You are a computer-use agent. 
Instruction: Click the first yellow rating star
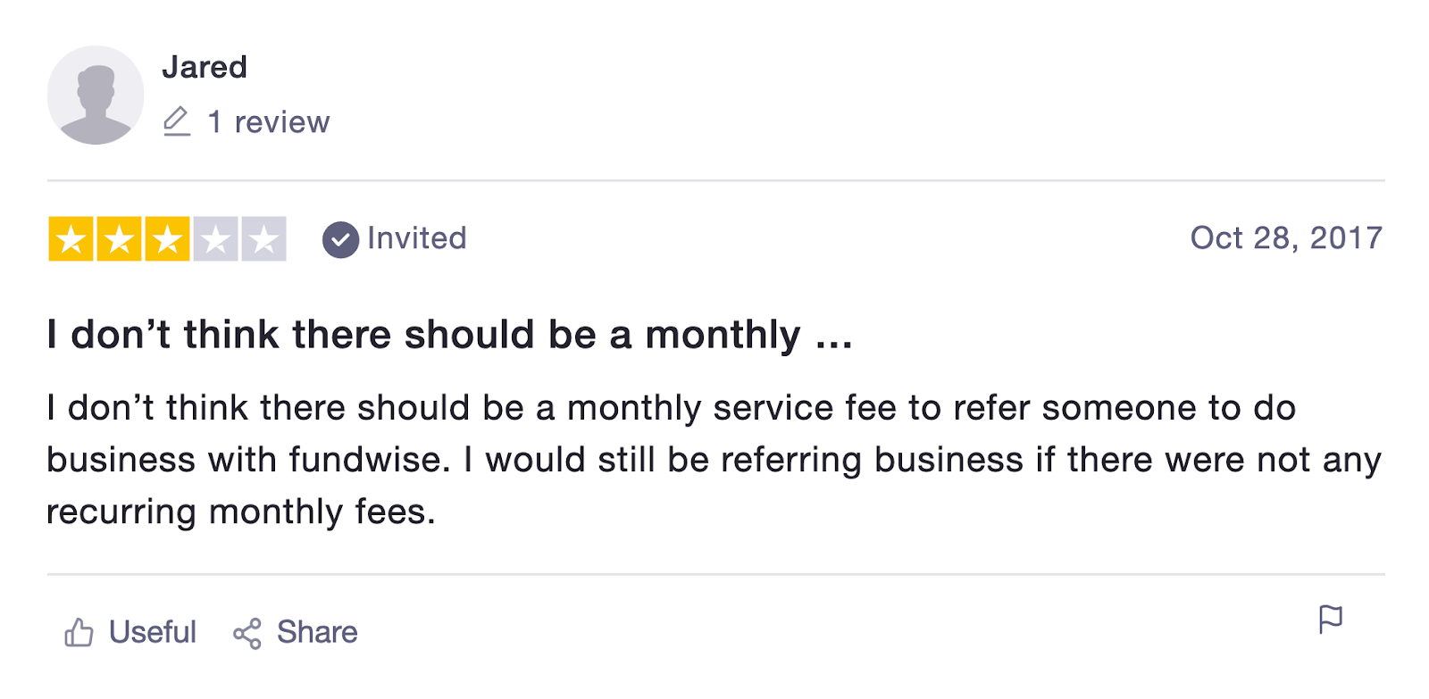71,239
